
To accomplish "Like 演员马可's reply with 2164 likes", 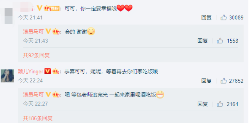I will 220,104.
